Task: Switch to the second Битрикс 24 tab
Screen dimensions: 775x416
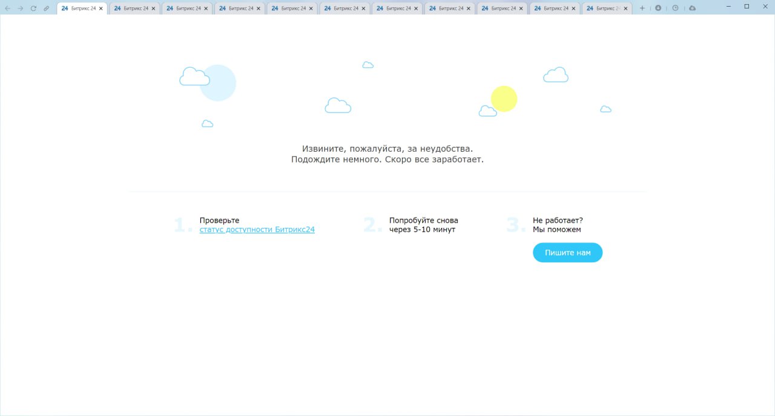Action: (134, 8)
